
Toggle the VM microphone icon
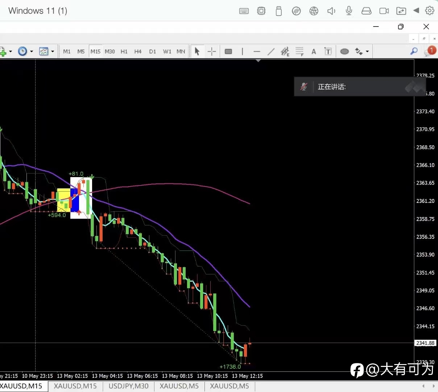(349, 11)
